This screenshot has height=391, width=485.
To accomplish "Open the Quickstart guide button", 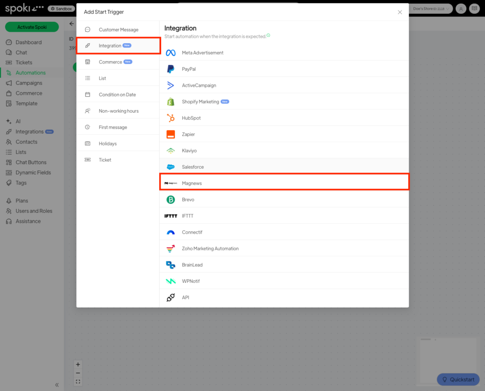I will point(458,379).
